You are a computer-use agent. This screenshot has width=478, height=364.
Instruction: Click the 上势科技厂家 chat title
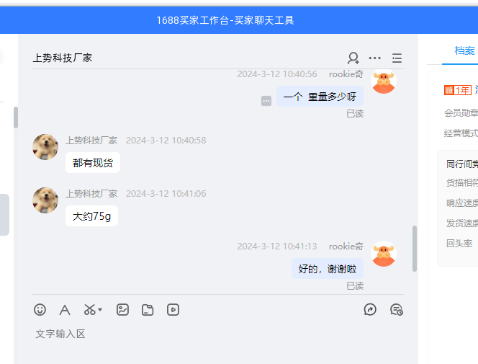click(x=63, y=58)
